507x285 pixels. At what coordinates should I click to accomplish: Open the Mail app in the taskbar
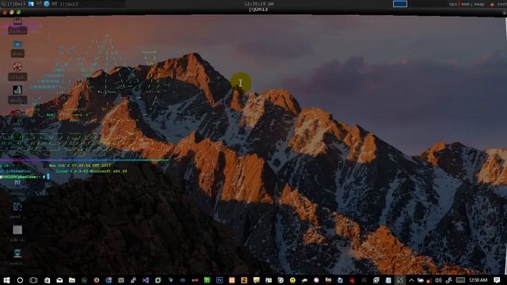tap(60, 280)
